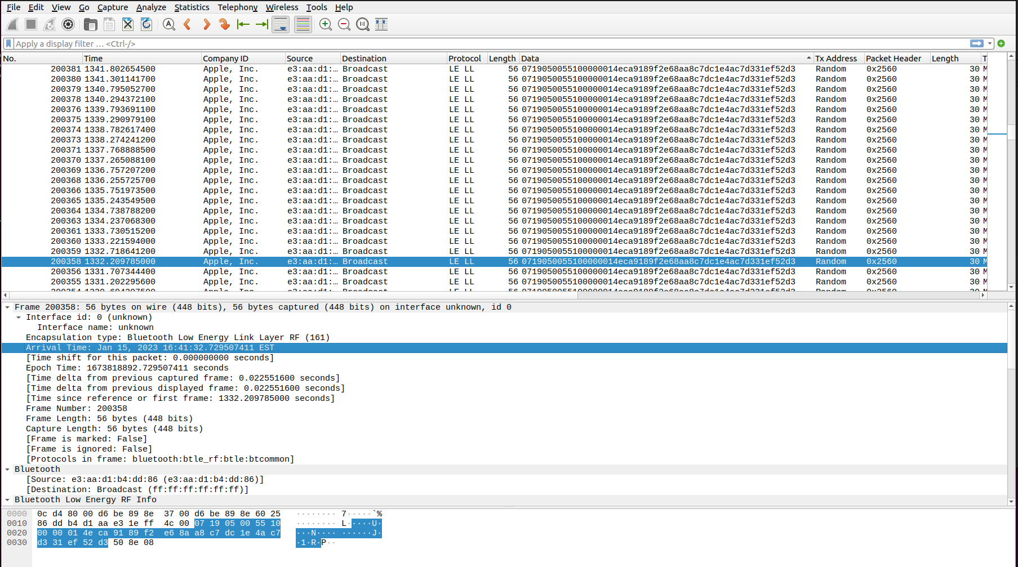Image resolution: width=1018 pixels, height=567 pixels.
Task: Click the open capture file icon
Action: pos(90,24)
